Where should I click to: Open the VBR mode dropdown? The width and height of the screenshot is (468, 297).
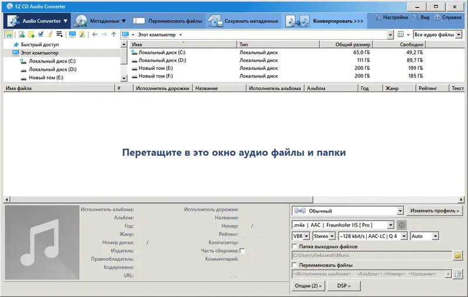(x=301, y=236)
